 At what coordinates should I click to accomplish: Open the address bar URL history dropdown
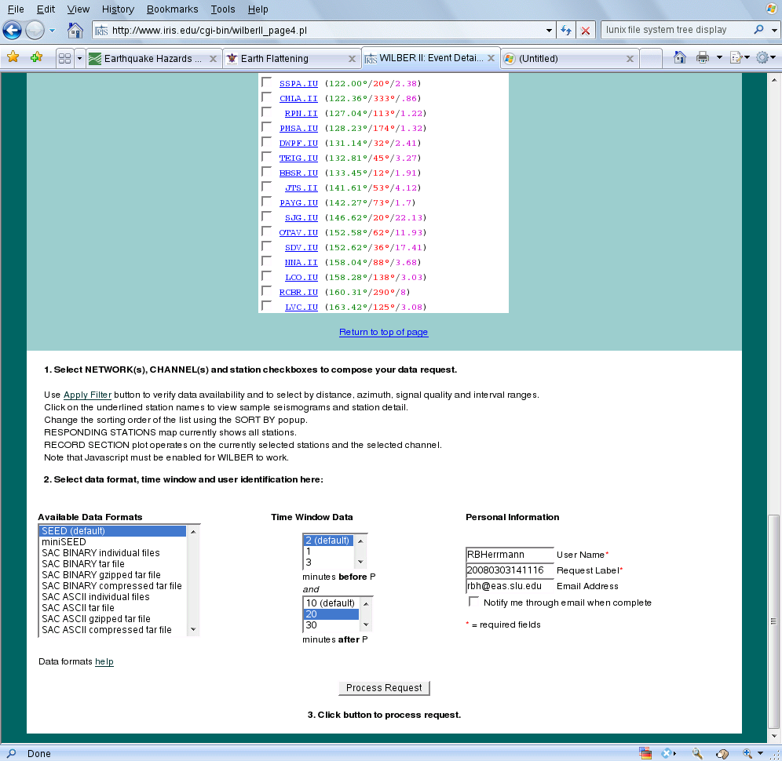549,31
